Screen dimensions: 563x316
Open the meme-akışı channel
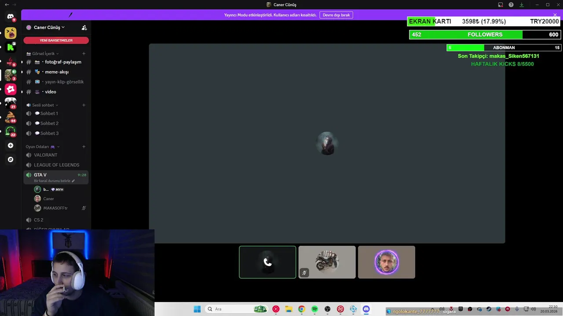click(x=56, y=72)
